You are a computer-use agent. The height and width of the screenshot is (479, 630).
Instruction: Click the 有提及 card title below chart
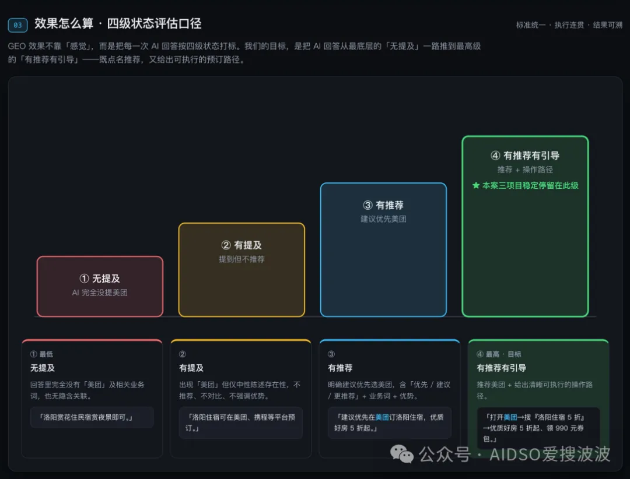click(191, 368)
